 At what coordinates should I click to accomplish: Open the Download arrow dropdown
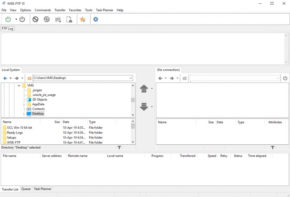tap(152, 107)
